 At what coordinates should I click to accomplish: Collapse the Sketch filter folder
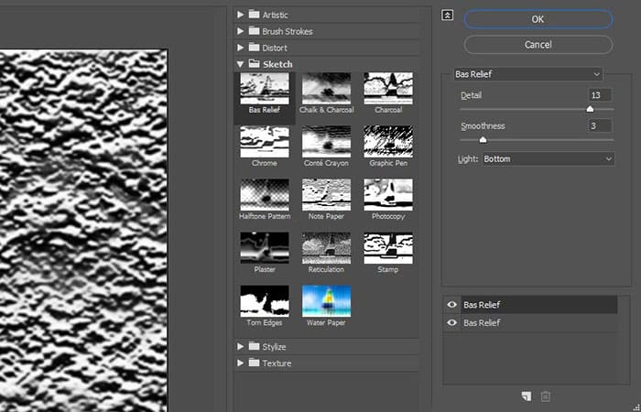click(240, 64)
